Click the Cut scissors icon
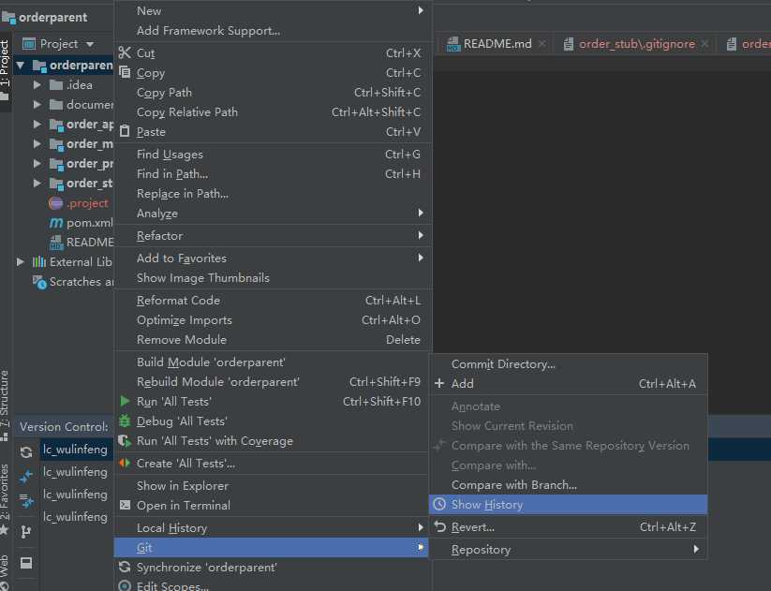Viewport: 771px width, 591px height. click(x=125, y=52)
